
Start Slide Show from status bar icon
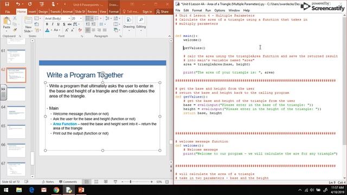pyautogui.click(x=115, y=182)
